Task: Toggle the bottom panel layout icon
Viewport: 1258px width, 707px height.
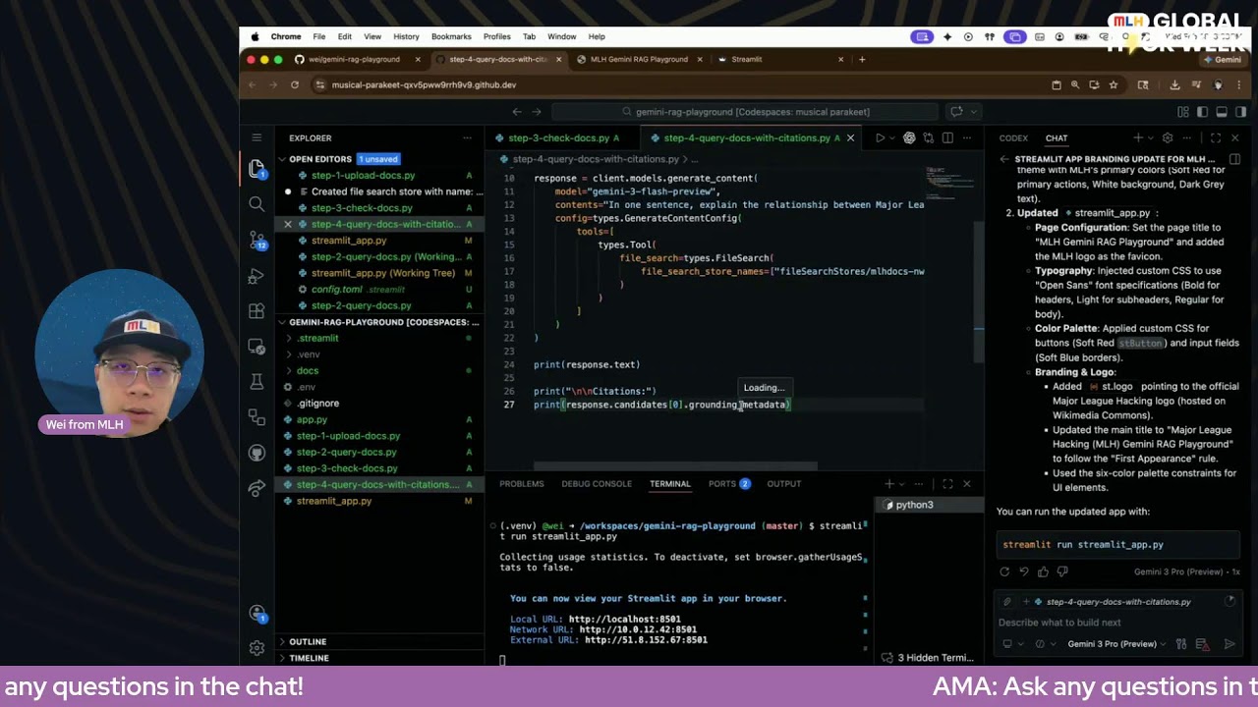Action: tap(1222, 112)
